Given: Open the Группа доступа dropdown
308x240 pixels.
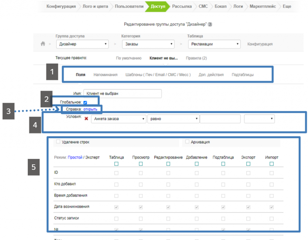Looking at the screenshot, I should click(x=82, y=44).
